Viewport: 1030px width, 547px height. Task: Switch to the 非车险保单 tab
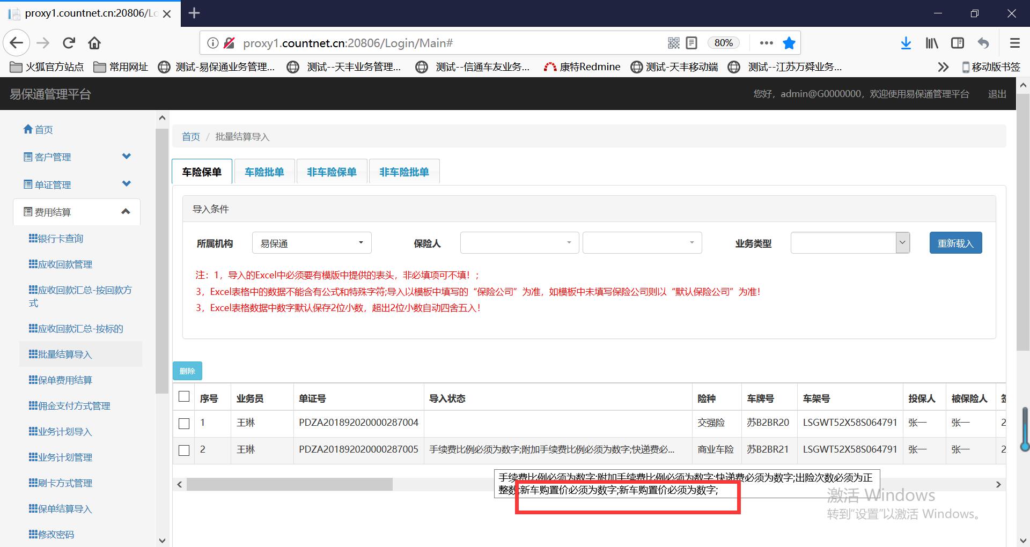(332, 172)
